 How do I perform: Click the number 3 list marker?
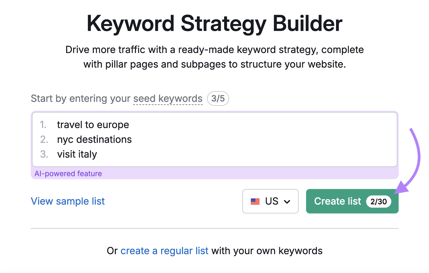[x=43, y=154]
